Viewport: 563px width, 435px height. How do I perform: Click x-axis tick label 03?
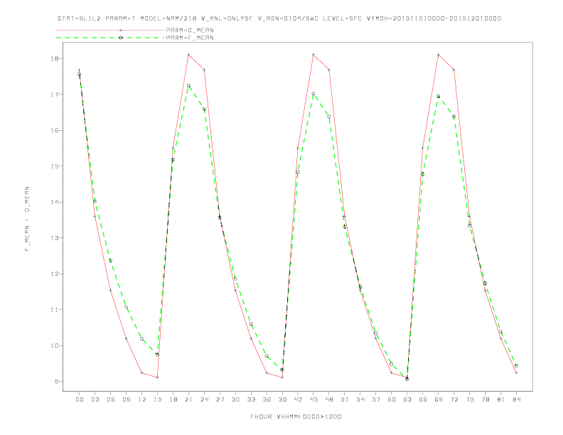point(95,399)
